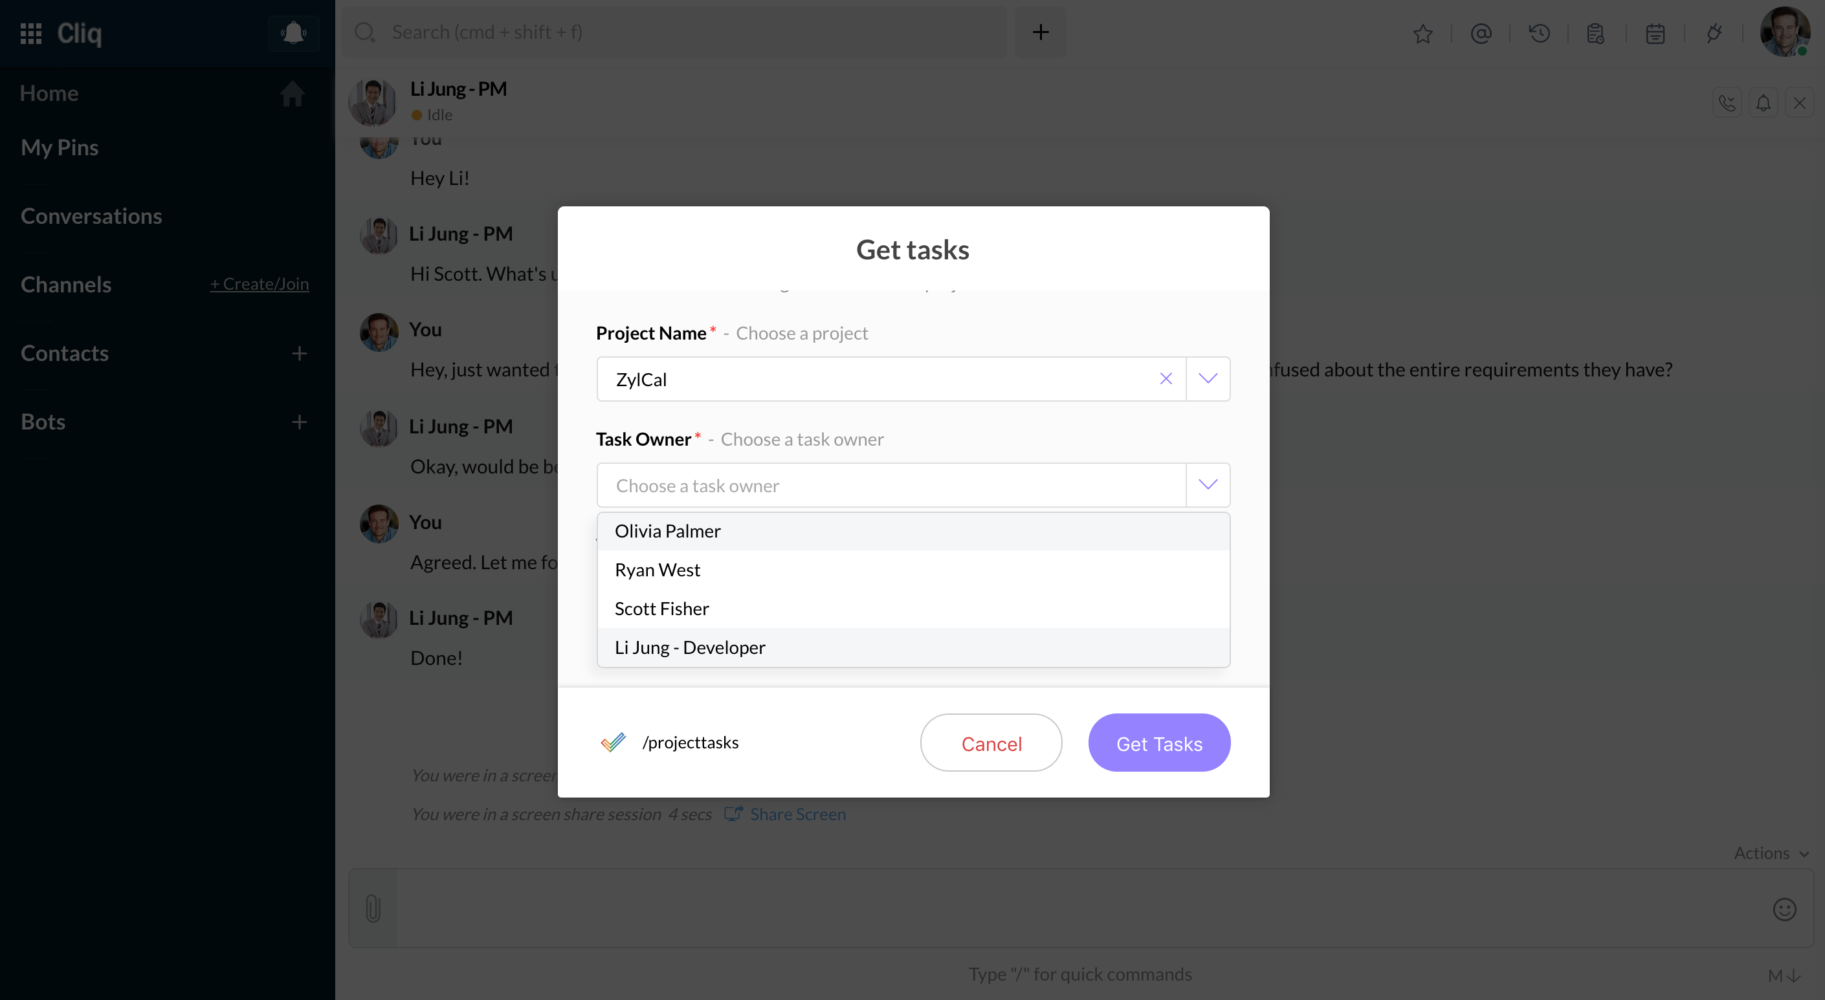The height and width of the screenshot is (1000, 1825).
Task: Open the Bots section
Action: point(43,422)
